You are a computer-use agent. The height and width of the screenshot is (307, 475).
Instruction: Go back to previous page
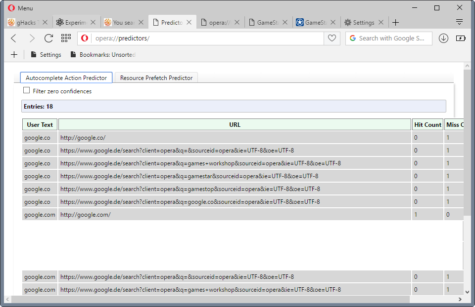[x=14, y=38]
